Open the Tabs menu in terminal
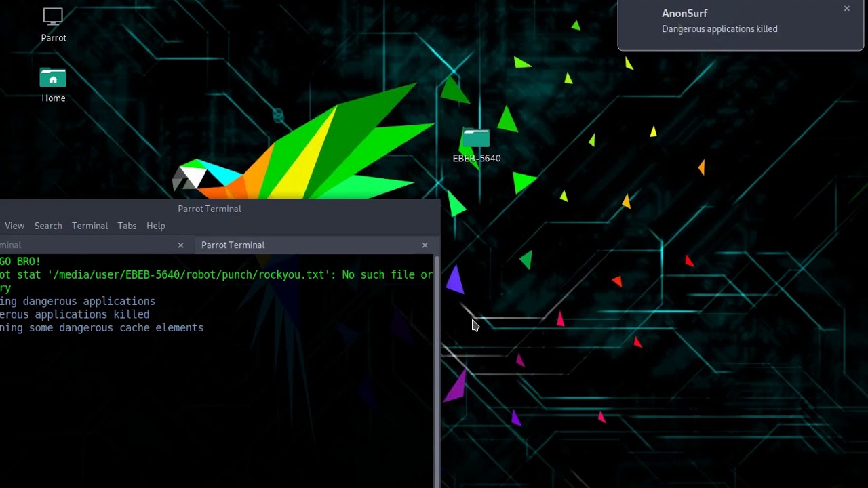Viewport: 868px width, 488px height. (127, 226)
